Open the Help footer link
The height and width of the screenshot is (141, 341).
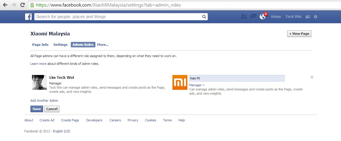pyautogui.click(x=182, y=120)
